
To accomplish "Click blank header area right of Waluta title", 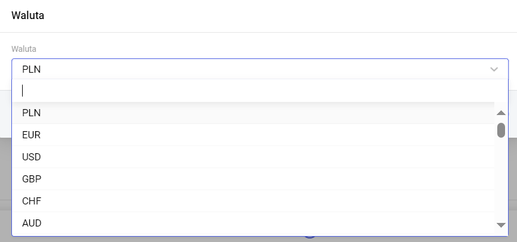I will (x=269, y=15).
